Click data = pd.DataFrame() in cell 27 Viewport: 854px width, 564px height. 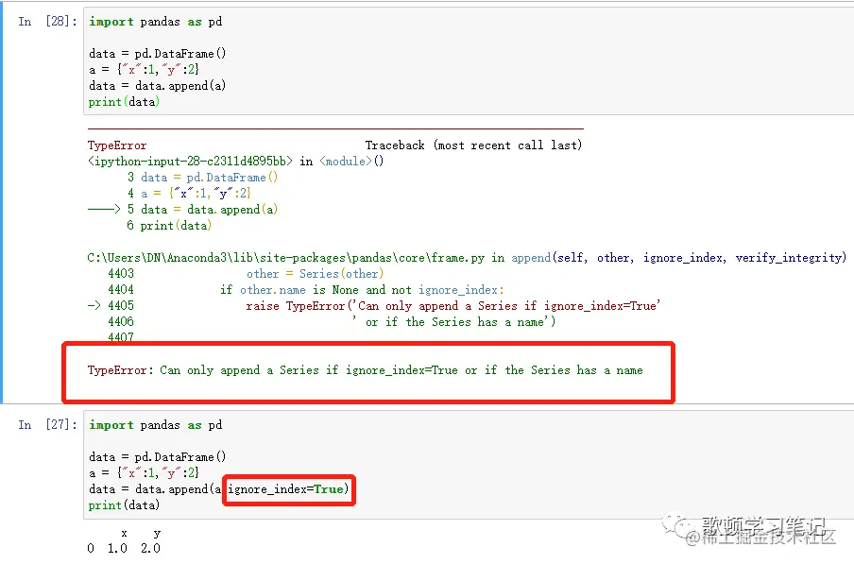click(x=158, y=456)
